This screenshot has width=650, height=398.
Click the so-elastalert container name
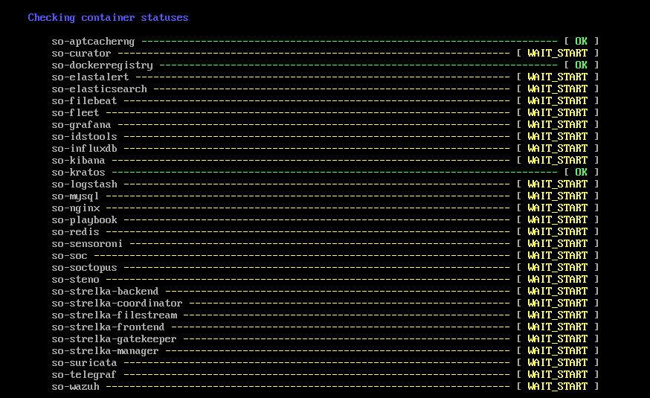coord(91,77)
